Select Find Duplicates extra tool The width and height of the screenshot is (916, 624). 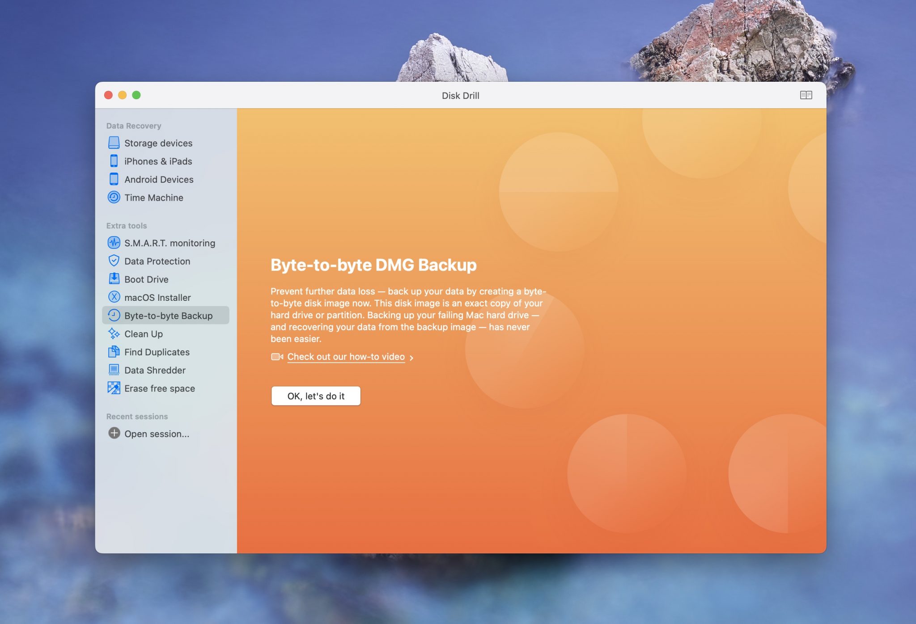[157, 351]
